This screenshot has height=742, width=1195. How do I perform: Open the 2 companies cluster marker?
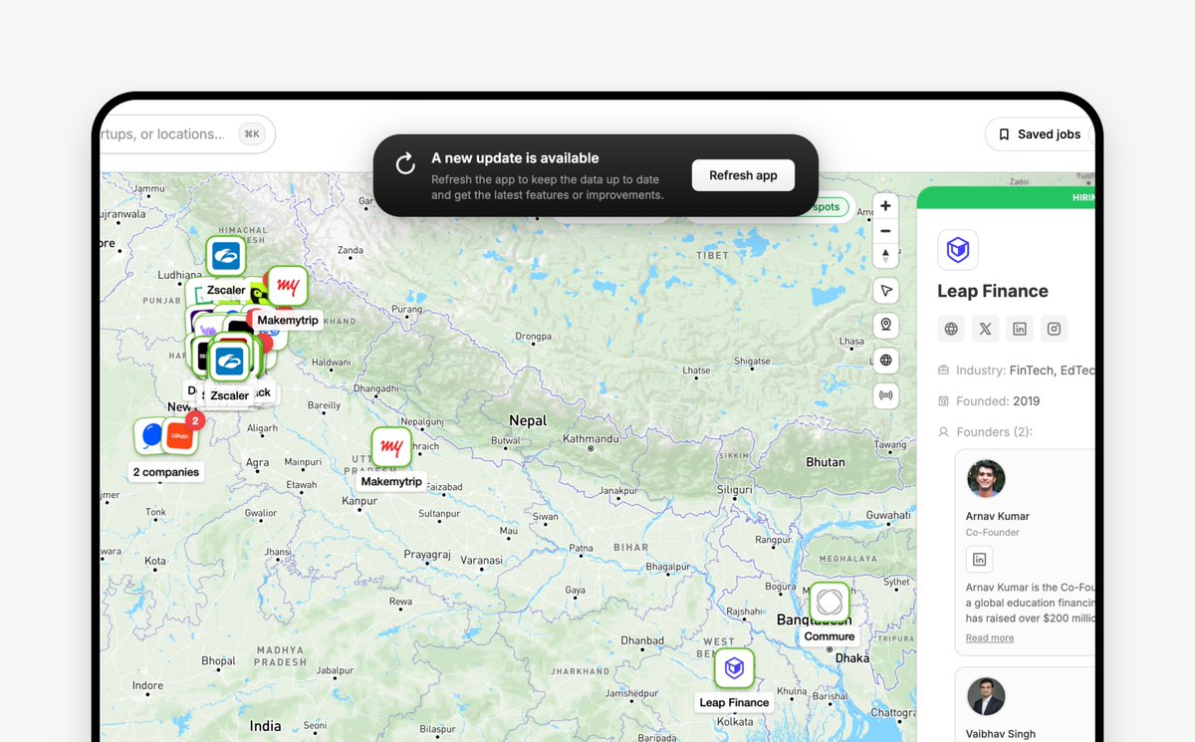tap(166, 436)
